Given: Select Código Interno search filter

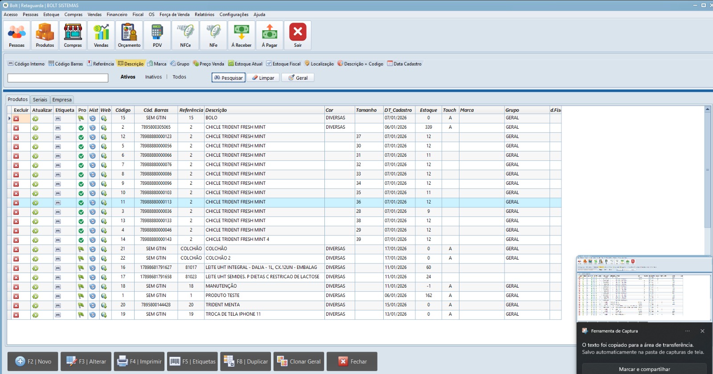Looking at the screenshot, I should pyautogui.click(x=26, y=64).
